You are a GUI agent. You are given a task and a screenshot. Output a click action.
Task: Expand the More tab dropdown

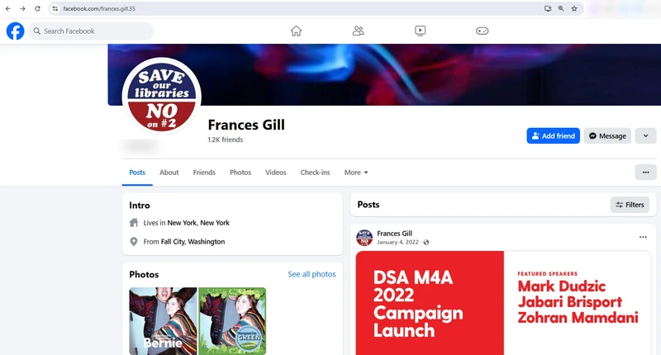(x=356, y=173)
